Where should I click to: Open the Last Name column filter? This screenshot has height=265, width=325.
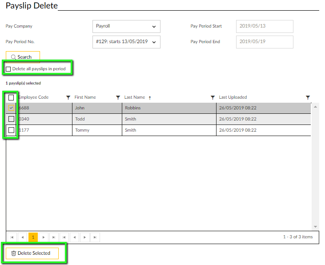(213, 97)
